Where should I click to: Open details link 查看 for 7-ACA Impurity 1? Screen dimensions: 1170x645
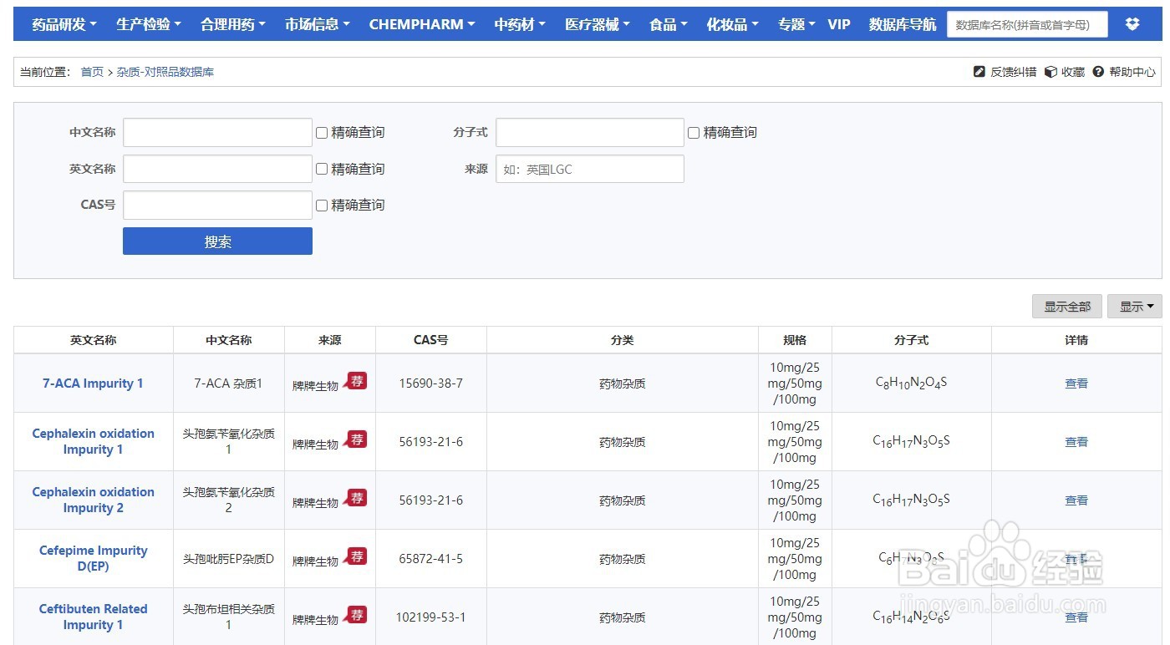point(1076,383)
